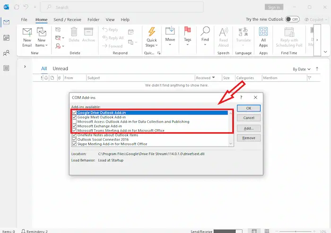331x233 pixels.
Task: Uncheck Google Meet Outlook Add-in
Action: [x=74, y=117]
